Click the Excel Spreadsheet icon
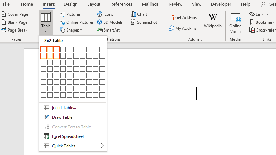The height and width of the screenshot is (155, 276). (46, 136)
